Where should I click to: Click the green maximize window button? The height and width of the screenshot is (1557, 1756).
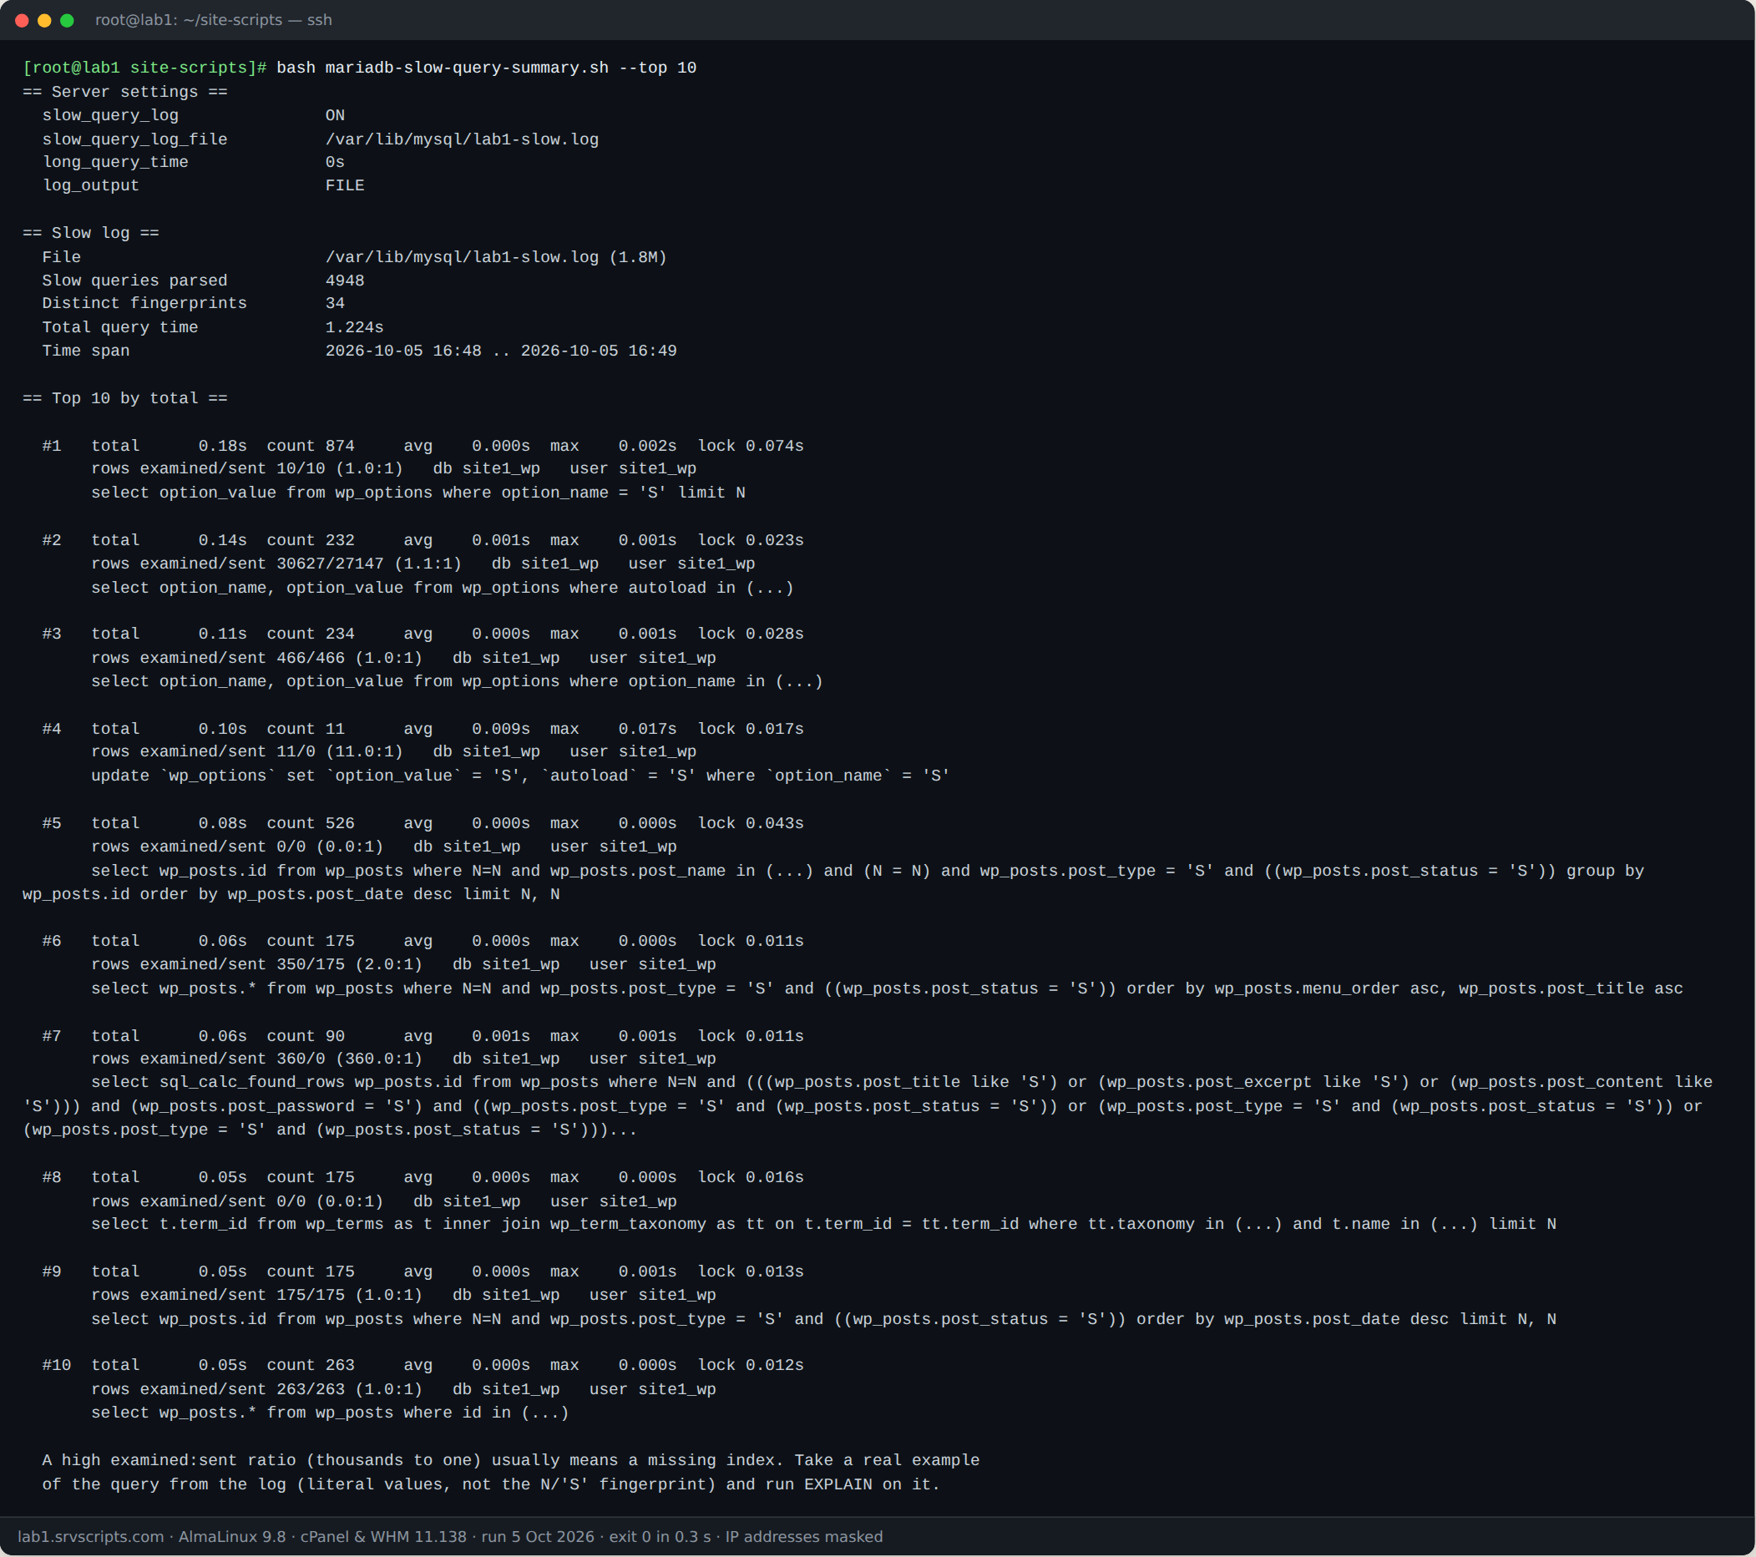click(x=67, y=20)
